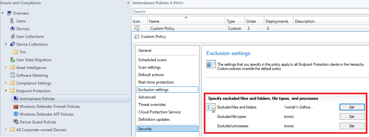The width and height of the screenshot is (369, 137).
Task: Click the Software Metering icon
Action: (x=12, y=75)
